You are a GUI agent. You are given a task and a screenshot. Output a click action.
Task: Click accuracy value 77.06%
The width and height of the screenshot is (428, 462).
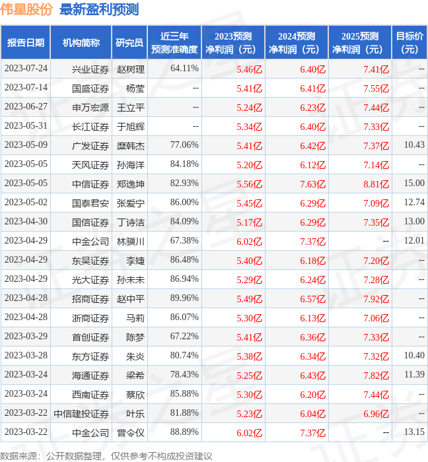184,145
